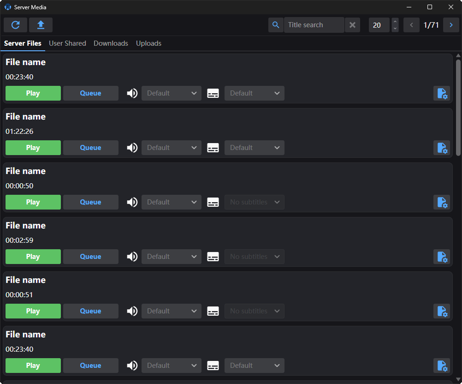This screenshot has width=462, height=384.
Task: Click speaker icon in the 00:00:51 row
Action: [x=132, y=311]
